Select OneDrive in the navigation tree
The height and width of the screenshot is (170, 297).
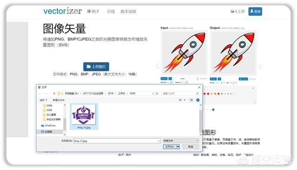tap(48, 125)
